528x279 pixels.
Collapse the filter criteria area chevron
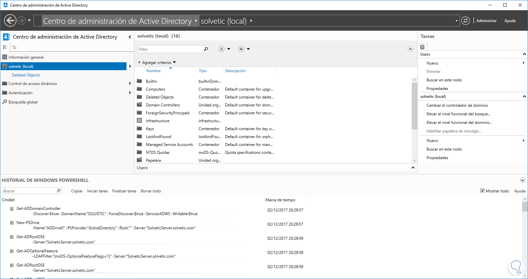410,49
